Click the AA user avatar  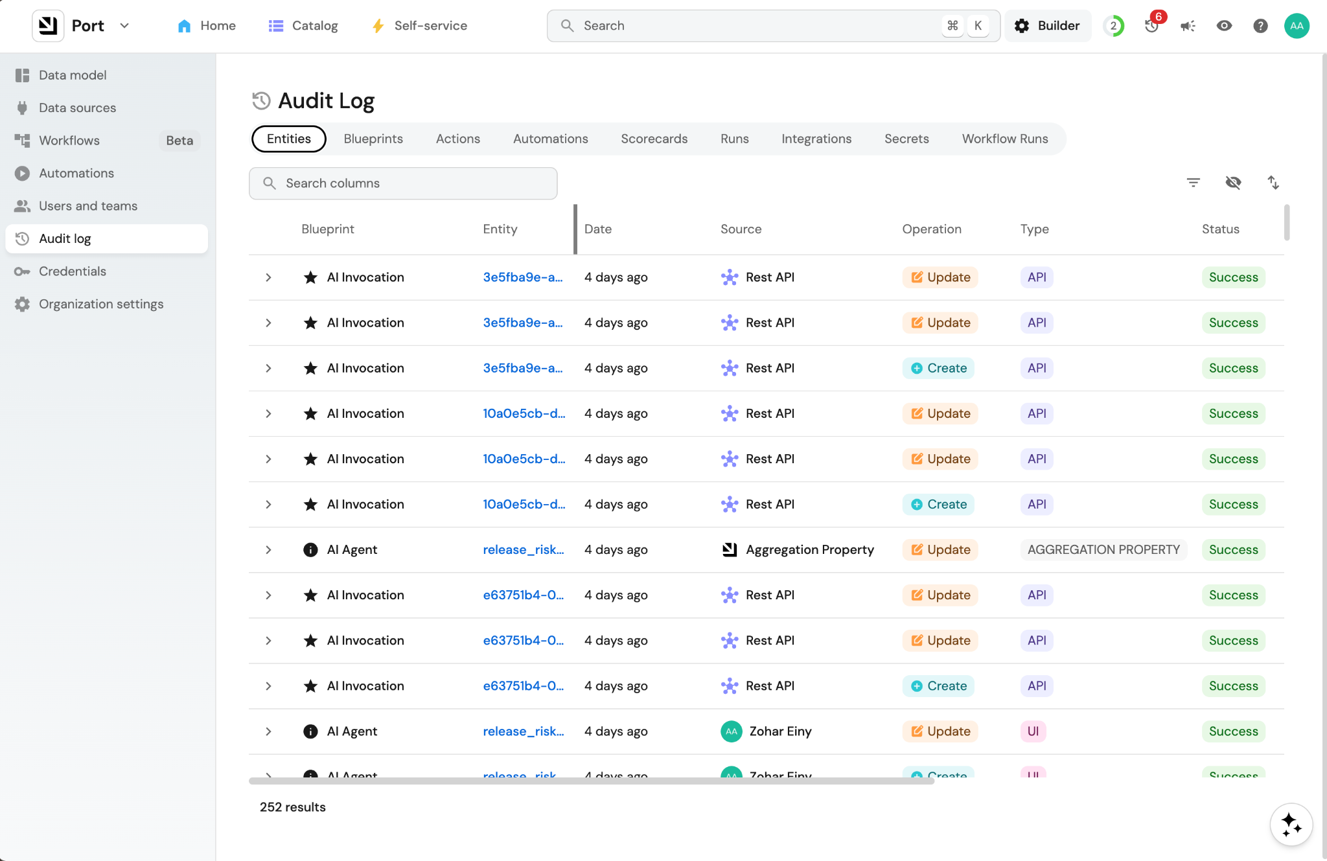pyautogui.click(x=1297, y=26)
